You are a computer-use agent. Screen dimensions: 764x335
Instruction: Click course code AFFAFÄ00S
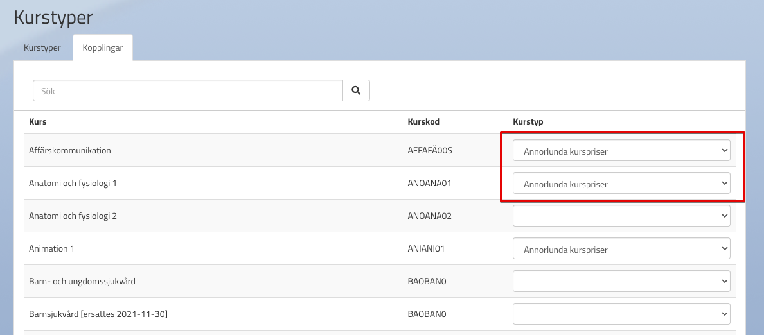pos(430,151)
